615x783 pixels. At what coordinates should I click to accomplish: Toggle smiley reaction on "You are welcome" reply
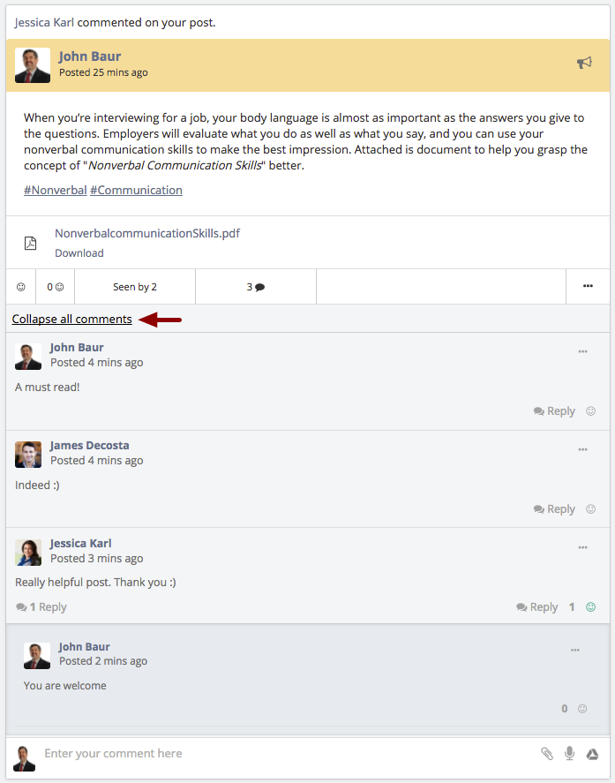coord(582,709)
